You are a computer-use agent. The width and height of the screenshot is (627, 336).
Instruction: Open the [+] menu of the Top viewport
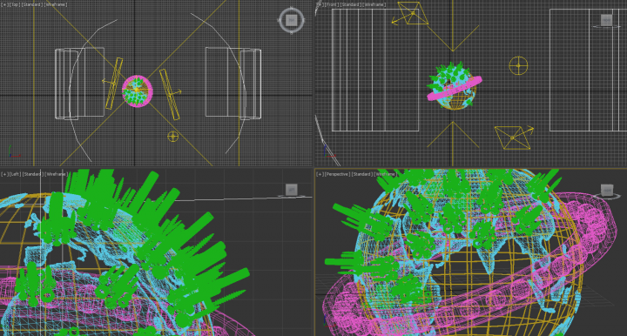tap(4, 4)
